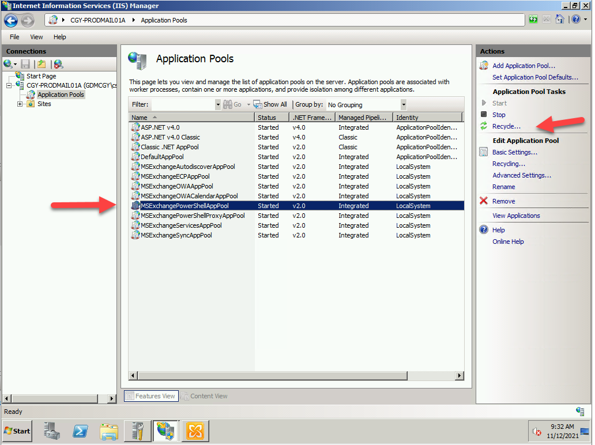Click the Up folder icon in Connections

pos(42,64)
